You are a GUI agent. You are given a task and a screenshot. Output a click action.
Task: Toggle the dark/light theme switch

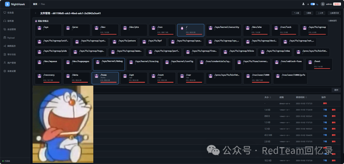coord(313,4)
